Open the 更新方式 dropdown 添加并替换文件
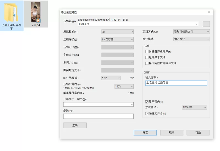Viewport: 220px width, 151px height. point(191,32)
